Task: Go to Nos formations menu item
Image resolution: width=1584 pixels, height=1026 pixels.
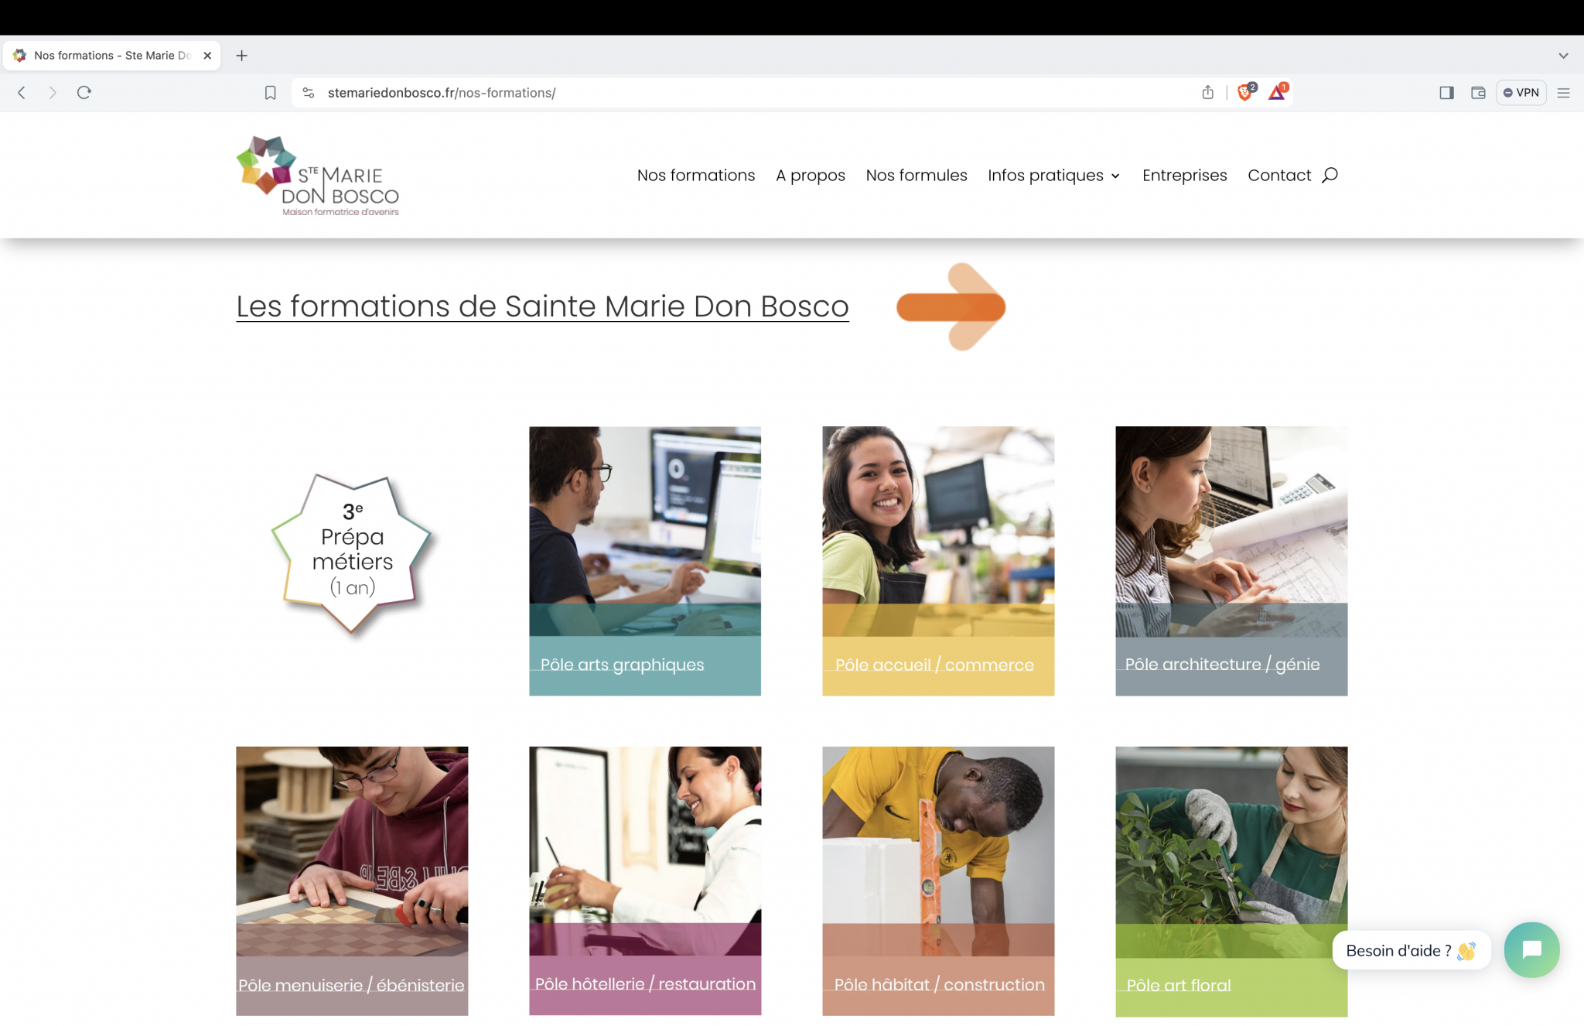Action: tap(696, 176)
